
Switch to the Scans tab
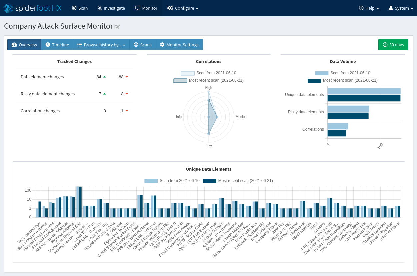[143, 45]
